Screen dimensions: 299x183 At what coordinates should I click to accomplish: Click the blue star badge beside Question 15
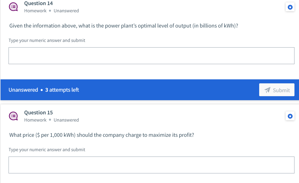coord(290,116)
